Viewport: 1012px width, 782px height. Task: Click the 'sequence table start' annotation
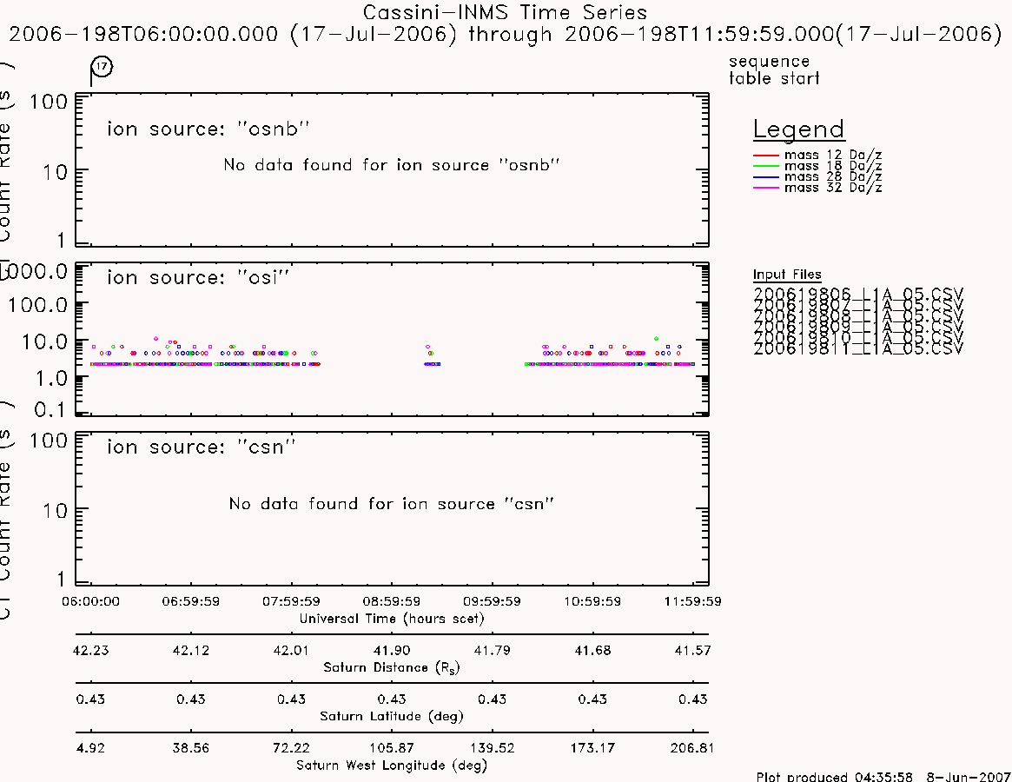[773, 70]
